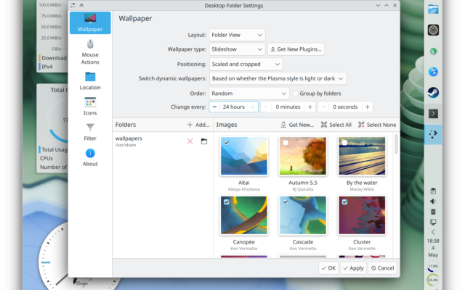Viewport: 465px width, 290px height.
Task: Uncheck the Cascade wallpaper checkbox
Action: point(286,202)
